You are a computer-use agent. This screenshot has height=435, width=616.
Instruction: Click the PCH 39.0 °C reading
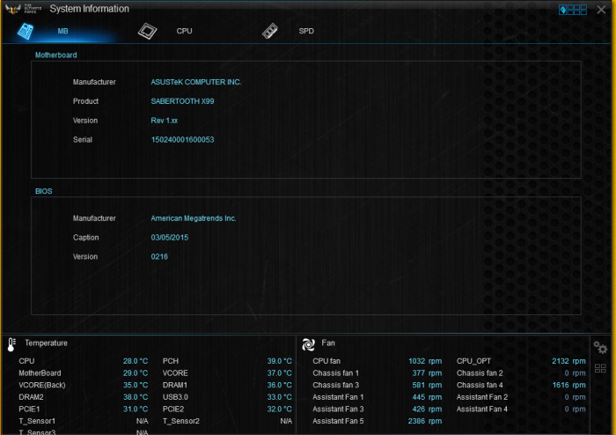[279, 361]
